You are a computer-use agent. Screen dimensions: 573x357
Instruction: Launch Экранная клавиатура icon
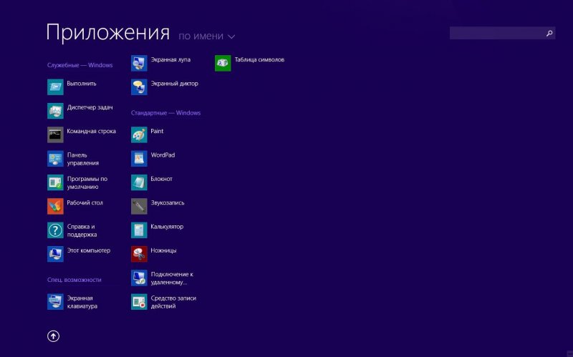(55, 302)
